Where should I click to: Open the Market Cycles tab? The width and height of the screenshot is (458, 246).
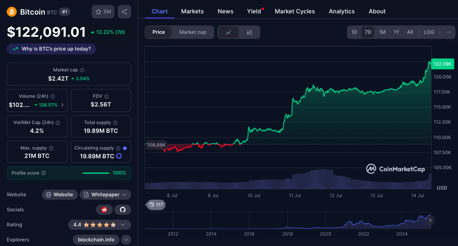tap(295, 11)
